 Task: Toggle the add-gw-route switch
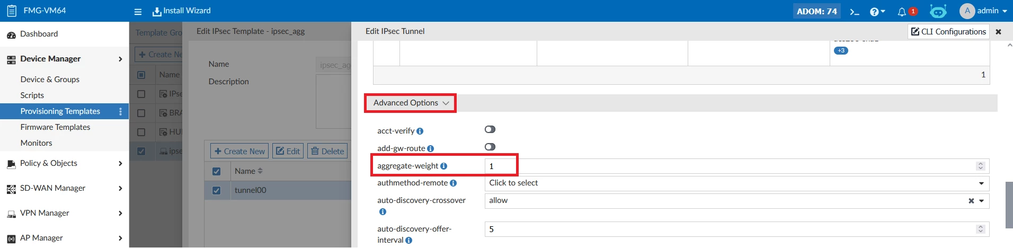point(490,147)
